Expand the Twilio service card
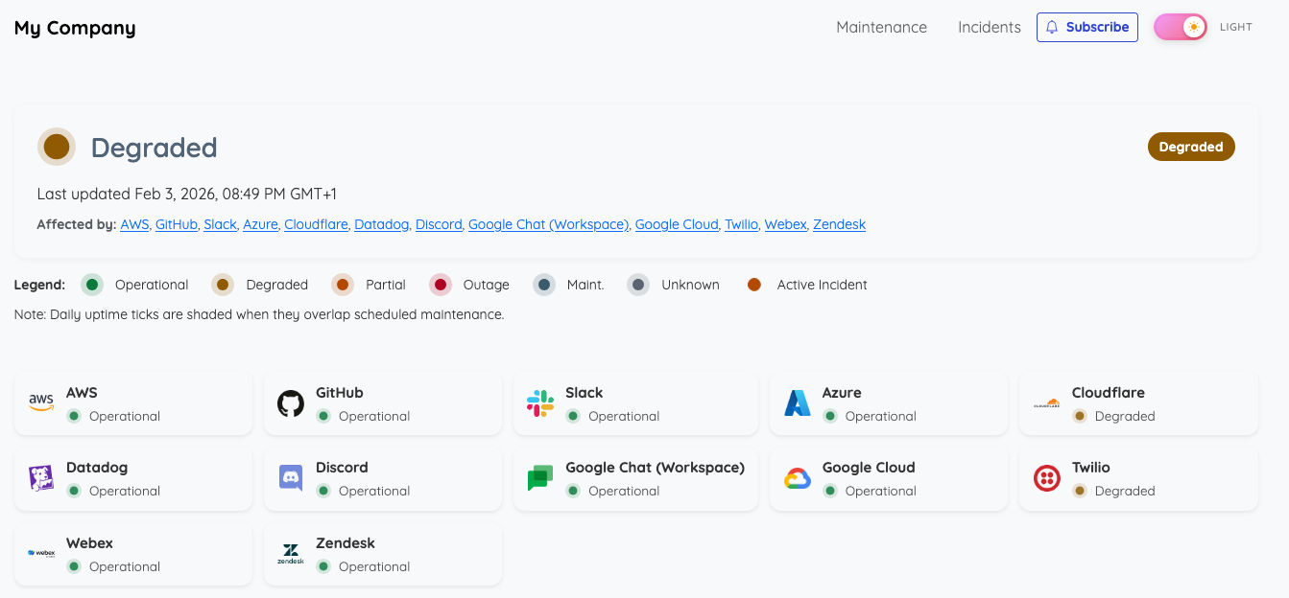Screen dimensions: 1289x598 [x=1138, y=478]
